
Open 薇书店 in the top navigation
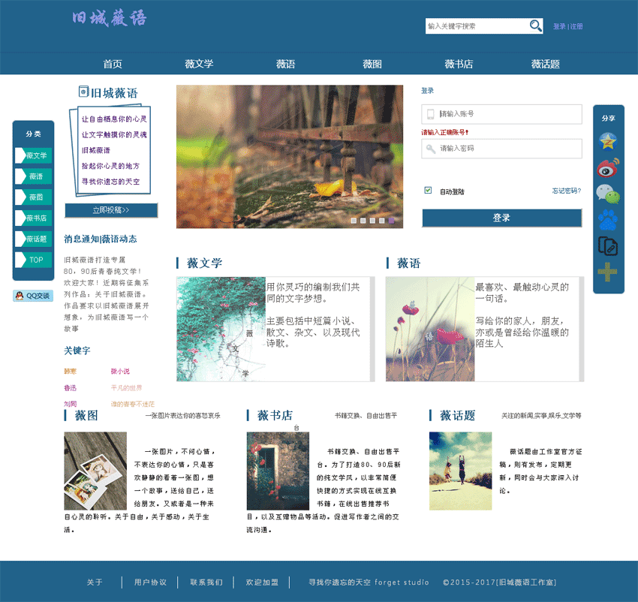coord(459,64)
